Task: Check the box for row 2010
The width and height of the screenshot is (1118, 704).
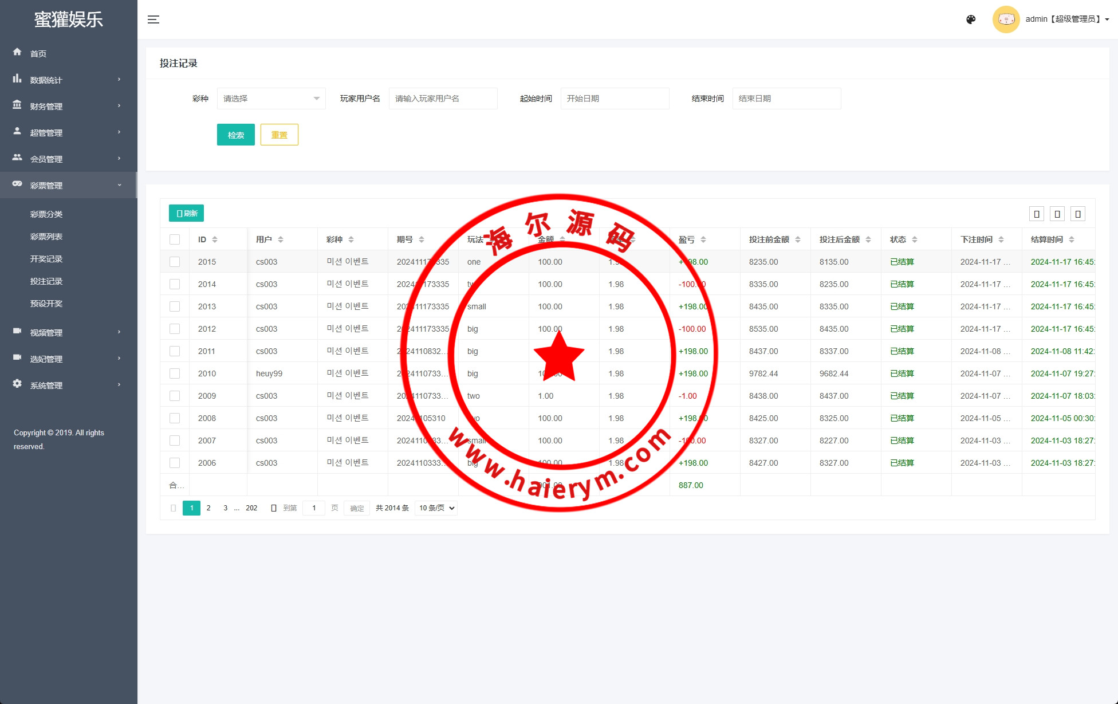Action: click(175, 373)
